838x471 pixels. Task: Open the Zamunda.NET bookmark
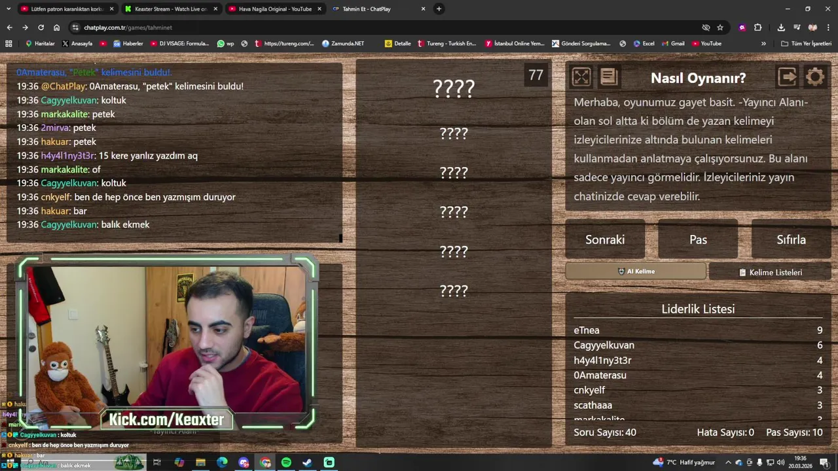(x=343, y=44)
